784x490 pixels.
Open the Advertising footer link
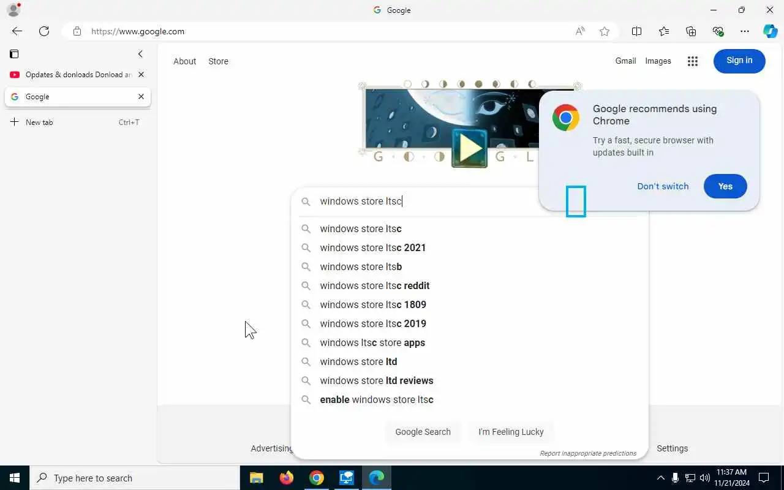(x=271, y=448)
